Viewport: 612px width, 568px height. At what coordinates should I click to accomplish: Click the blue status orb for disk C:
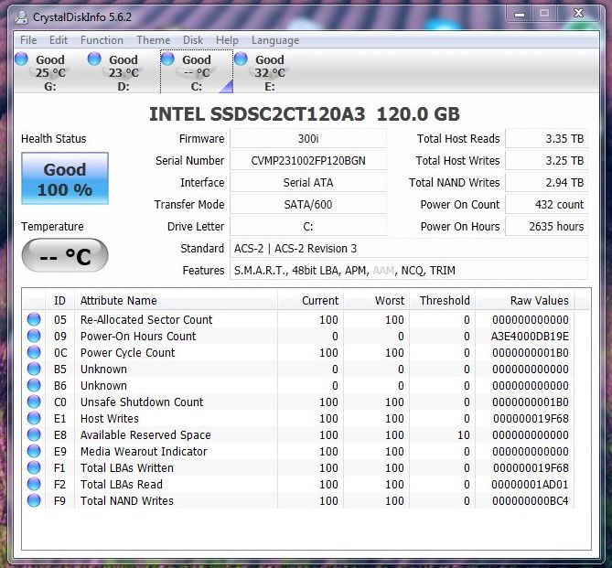(167, 59)
